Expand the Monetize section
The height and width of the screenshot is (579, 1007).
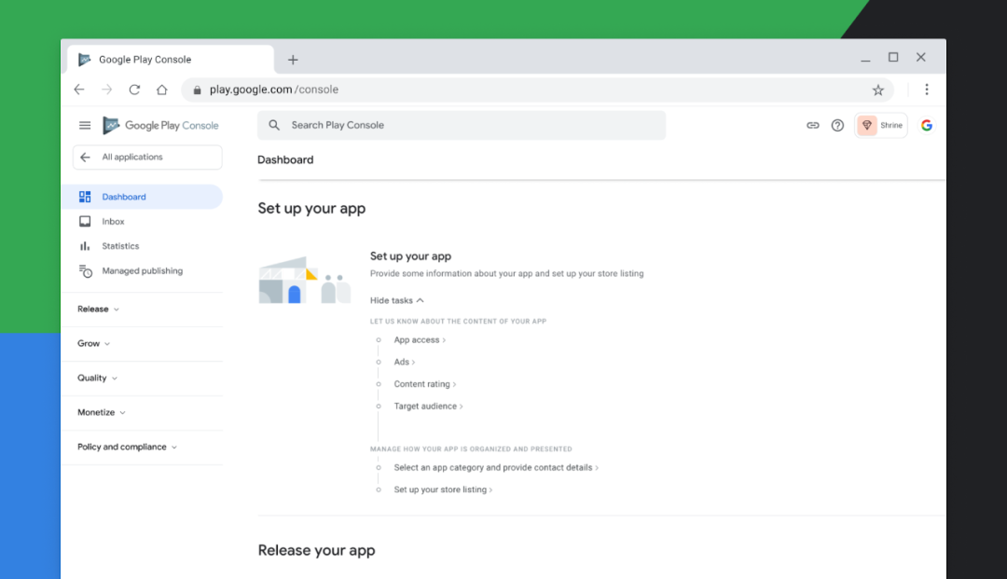tap(101, 412)
